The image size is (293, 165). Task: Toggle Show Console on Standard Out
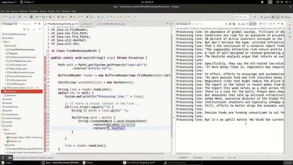tap(251, 24)
